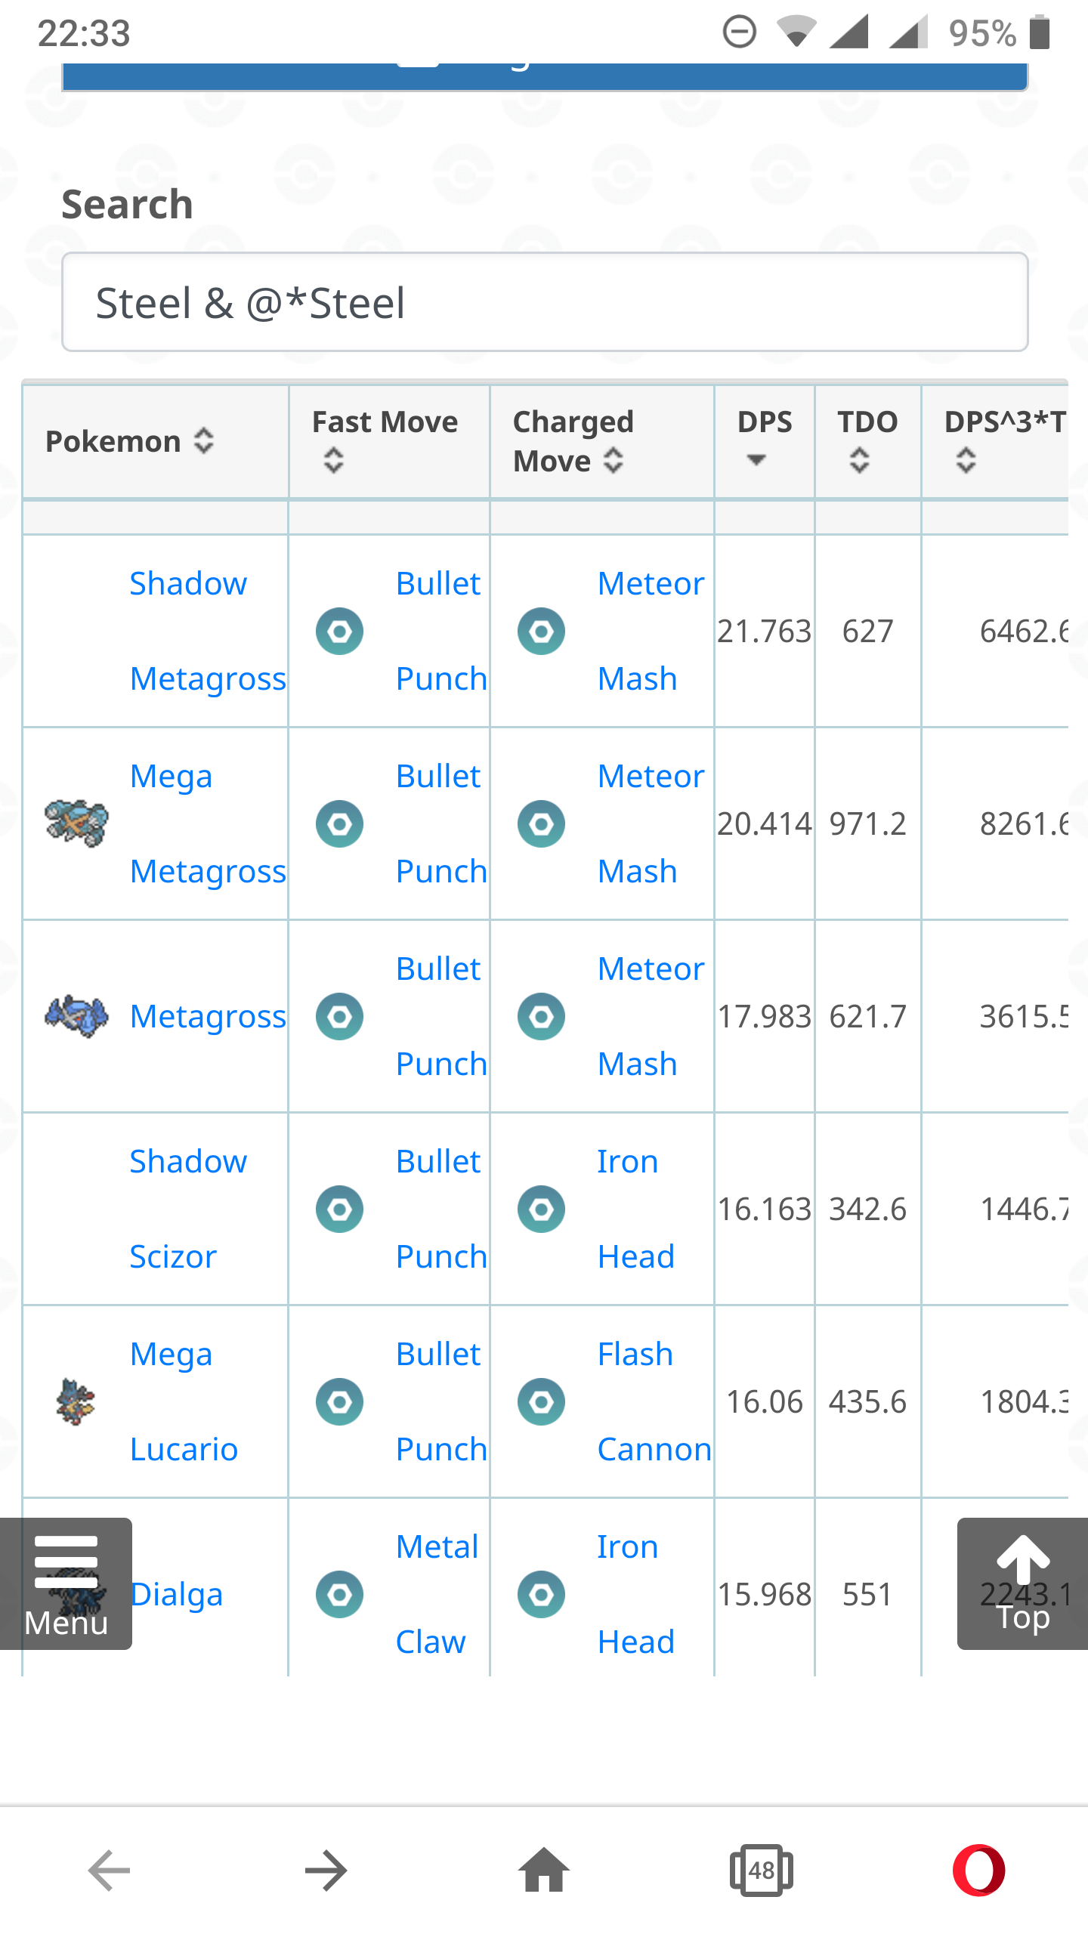This screenshot has width=1088, height=1934.
Task: Tap the browser back arrow
Action: [x=110, y=1871]
